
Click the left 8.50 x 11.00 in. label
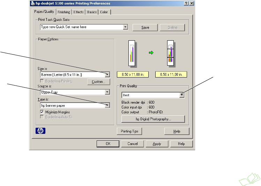133,74
